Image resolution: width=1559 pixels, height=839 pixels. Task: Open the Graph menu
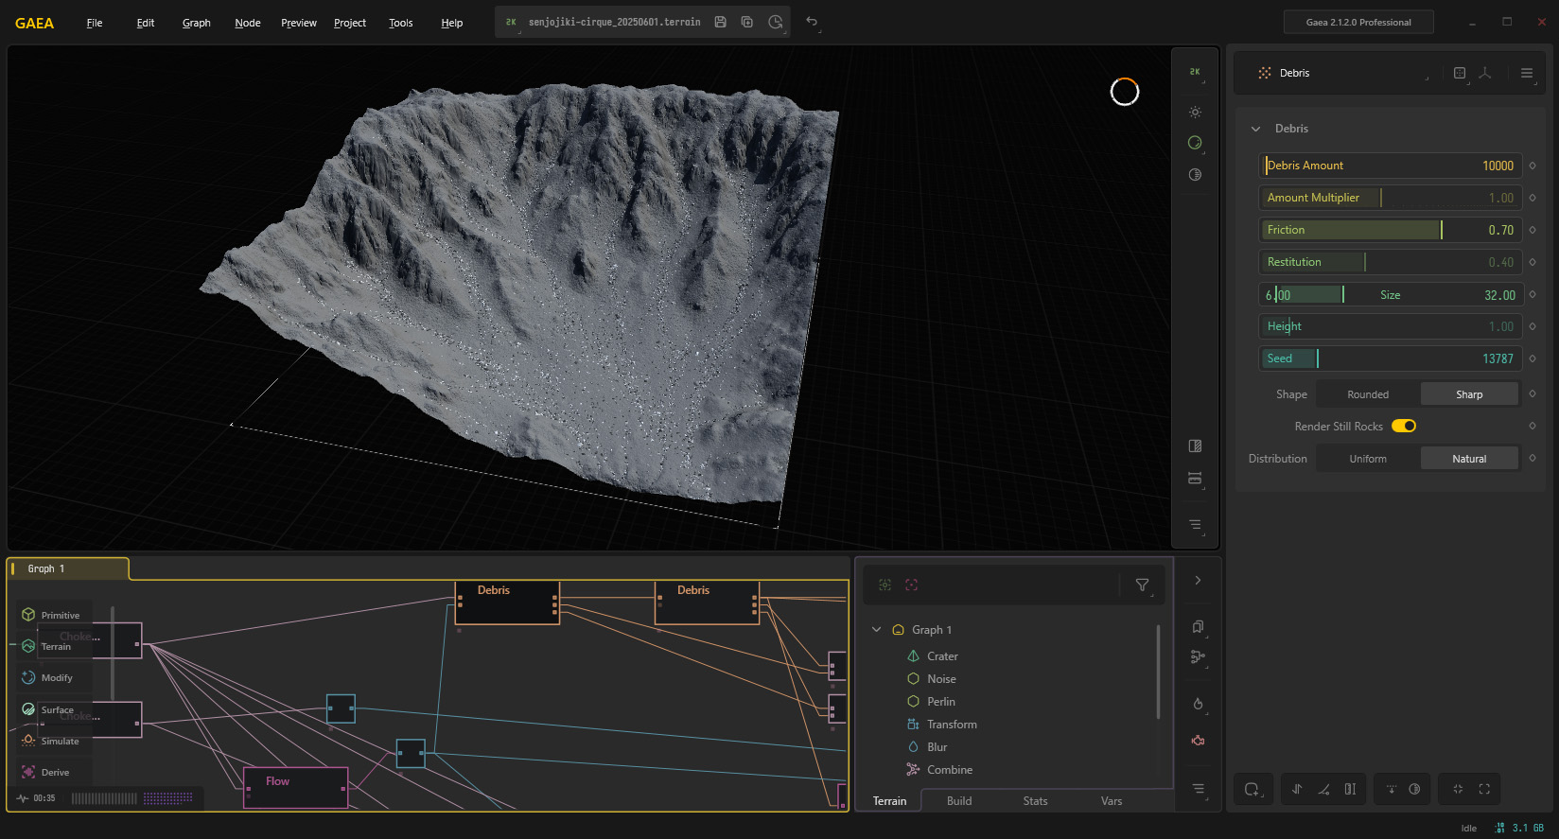click(x=197, y=23)
